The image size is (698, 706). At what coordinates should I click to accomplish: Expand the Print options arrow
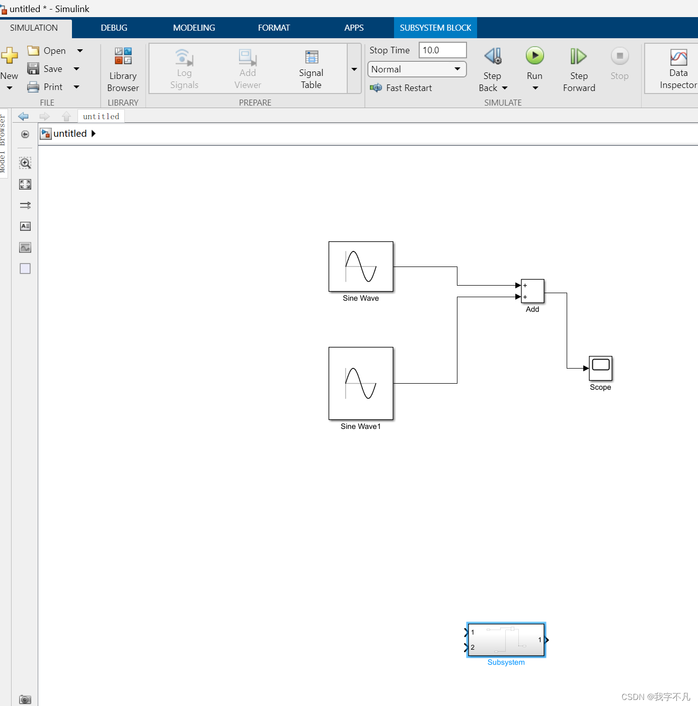76,87
